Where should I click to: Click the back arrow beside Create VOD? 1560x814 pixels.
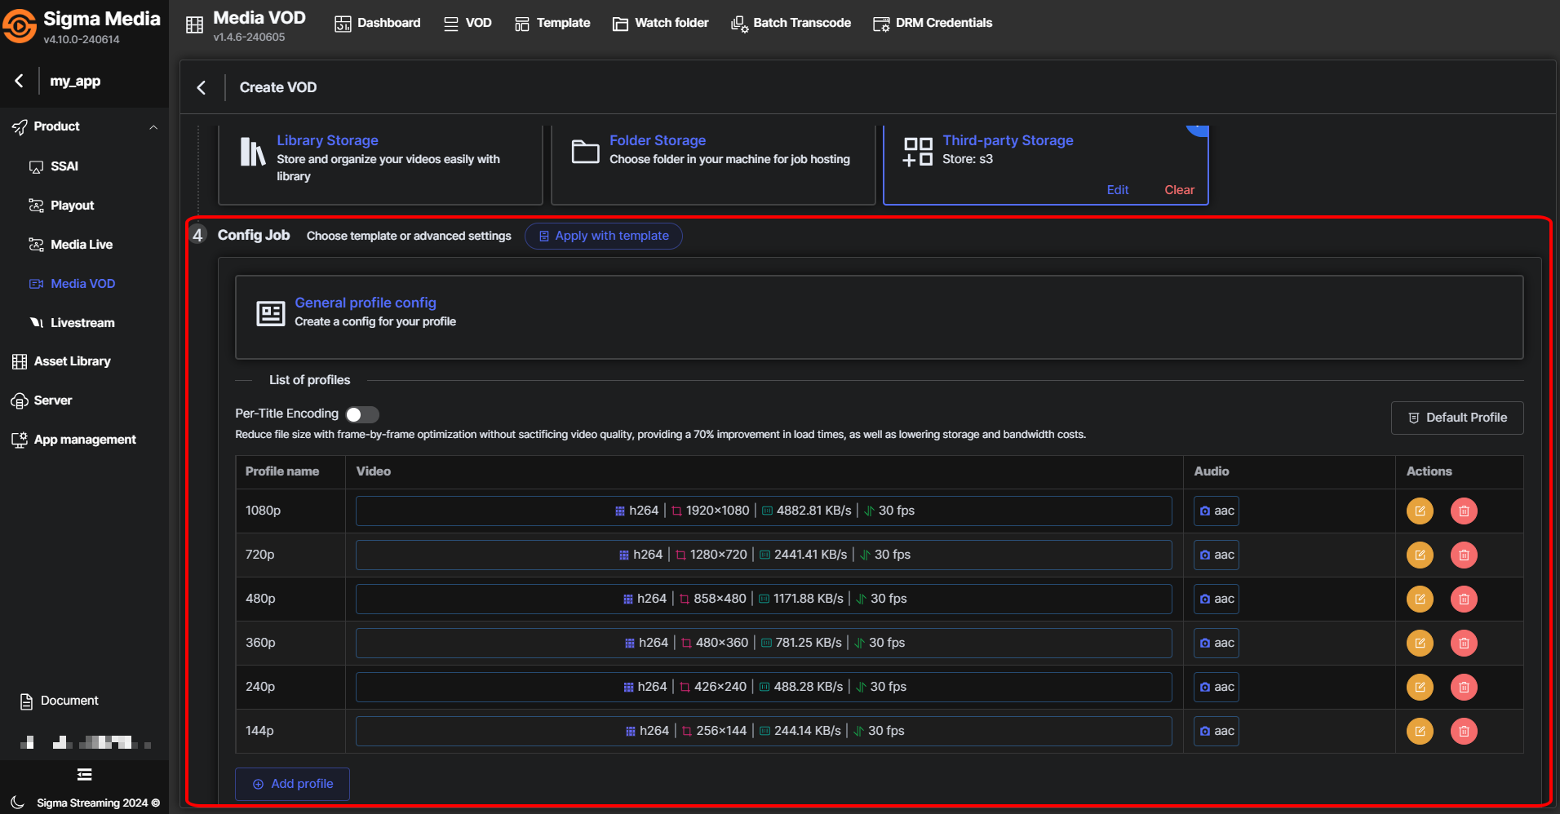202,87
